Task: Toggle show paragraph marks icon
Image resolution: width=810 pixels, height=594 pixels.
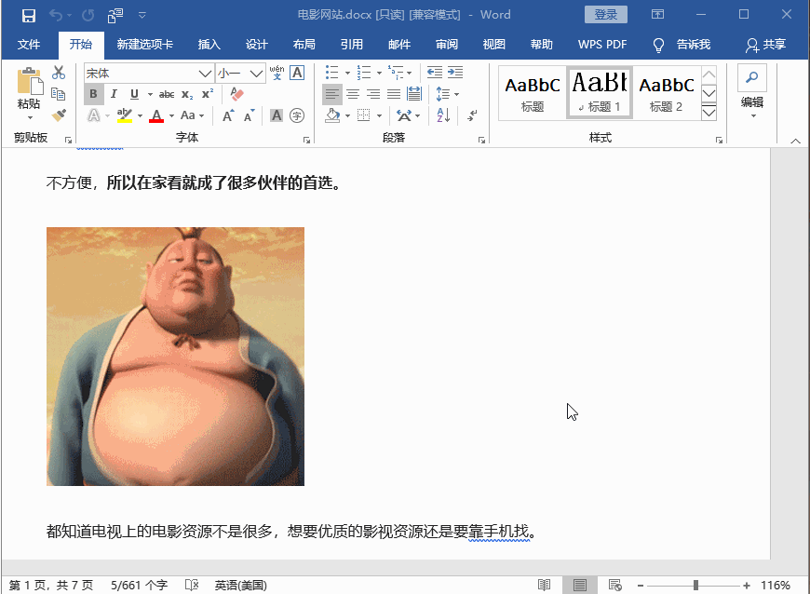Action: (x=472, y=115)
